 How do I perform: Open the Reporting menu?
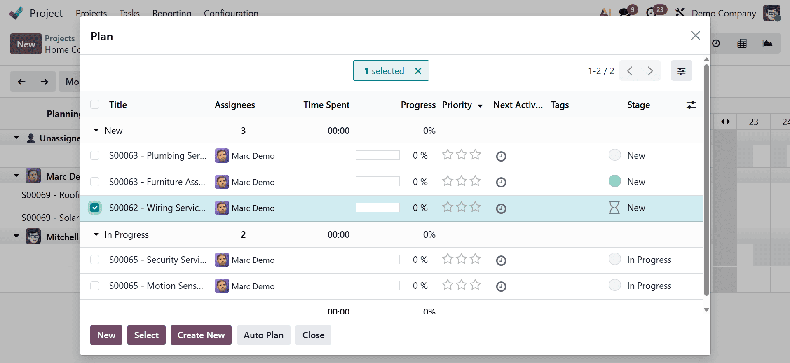[x=172, y=13]
